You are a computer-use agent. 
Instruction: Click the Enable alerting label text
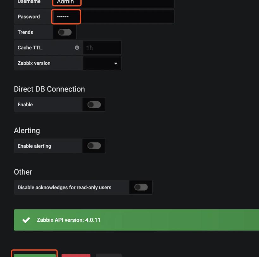pyautogui.click(x=34, y=146)
